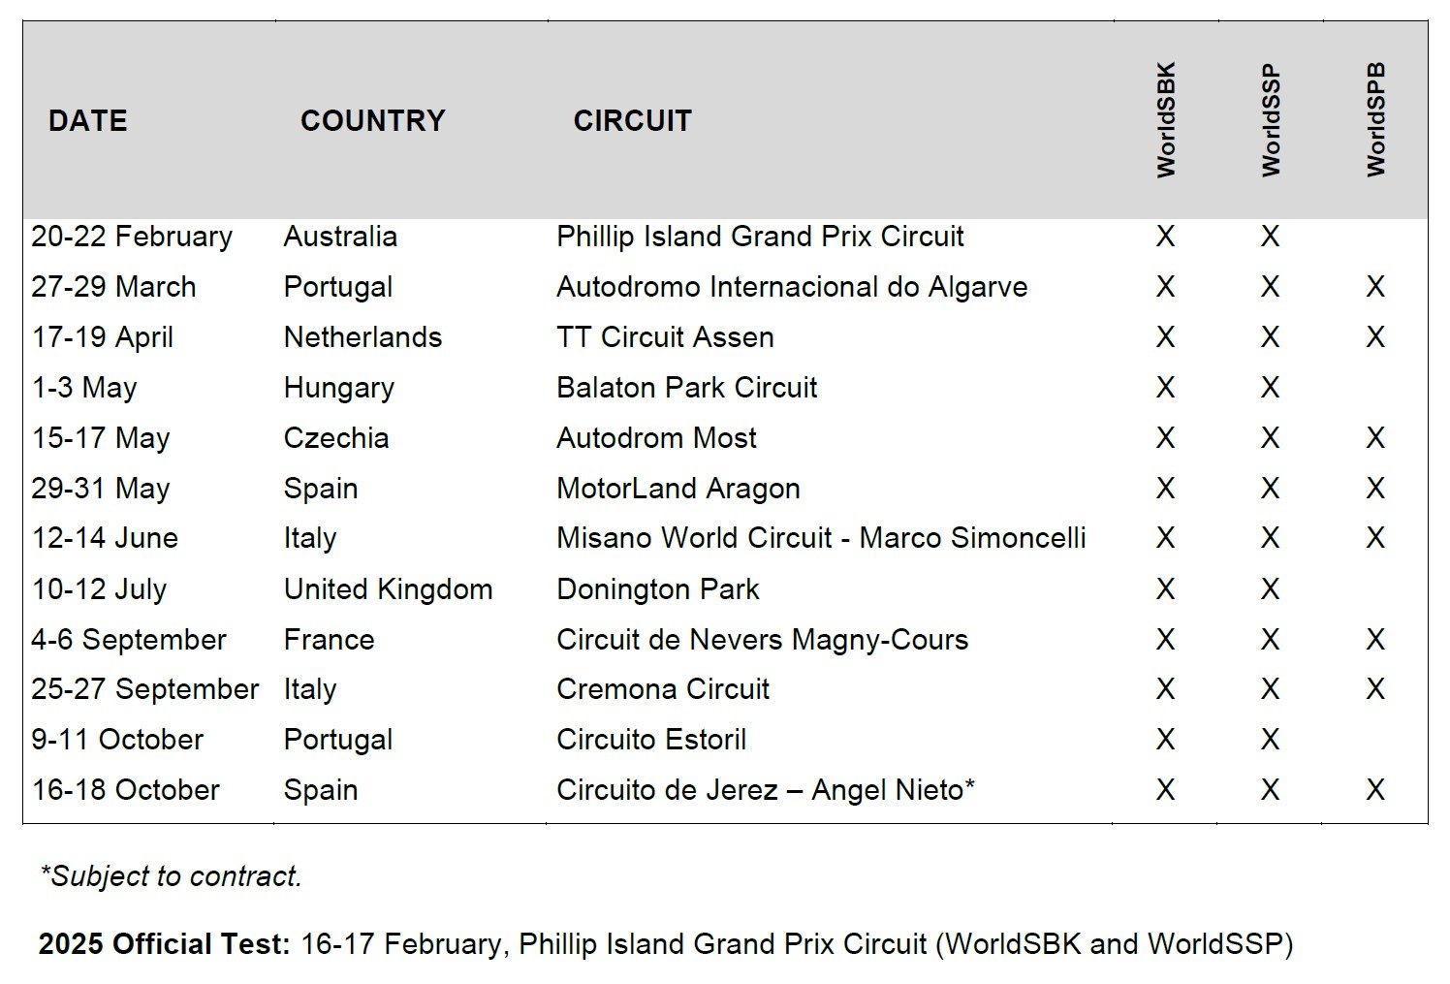Click the rotated WorldSSP column header

[x=1271, y=120]
